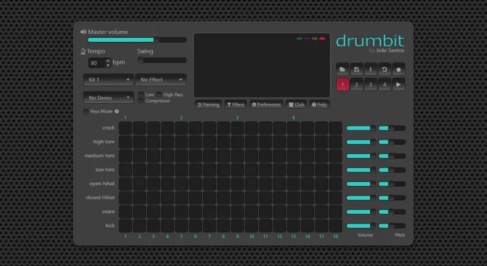Click the open file folder icon
The height and width of the screenshot is (266, 487).
coord(342,69)
